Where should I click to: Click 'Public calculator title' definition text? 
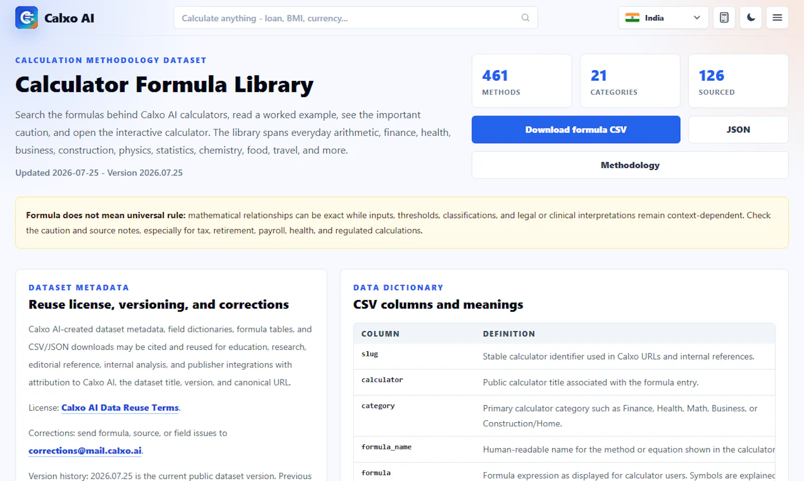pos(591,382)
